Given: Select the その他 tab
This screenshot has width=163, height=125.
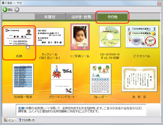Looking at the screenshot, I should click(x=112, y=17).
